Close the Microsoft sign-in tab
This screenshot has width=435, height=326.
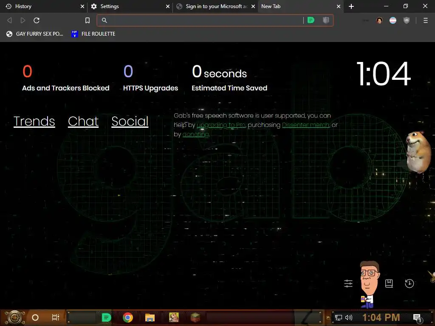tap(253, 6)
